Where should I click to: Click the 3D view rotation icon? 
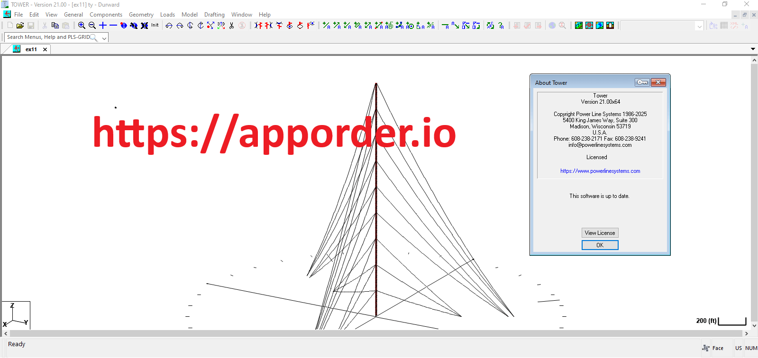[x=221, y=26]
